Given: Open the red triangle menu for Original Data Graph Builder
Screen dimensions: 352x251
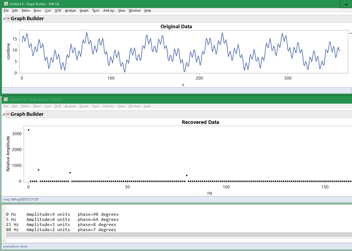Looking at the screenshot, I should point(8,18).
